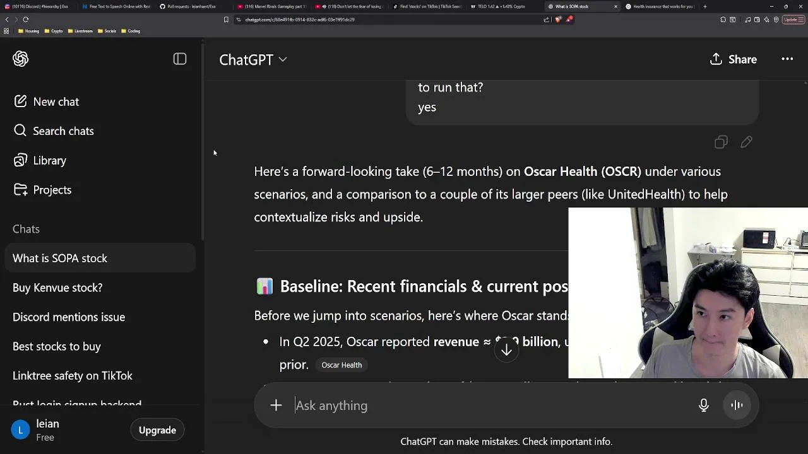
Task: Collapse the sidebar with the panel icon
Action: click(x=180, y=59)
